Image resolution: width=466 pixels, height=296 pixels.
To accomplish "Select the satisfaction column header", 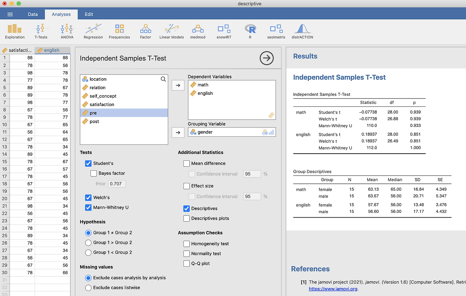I will click(x=18, y=50).
